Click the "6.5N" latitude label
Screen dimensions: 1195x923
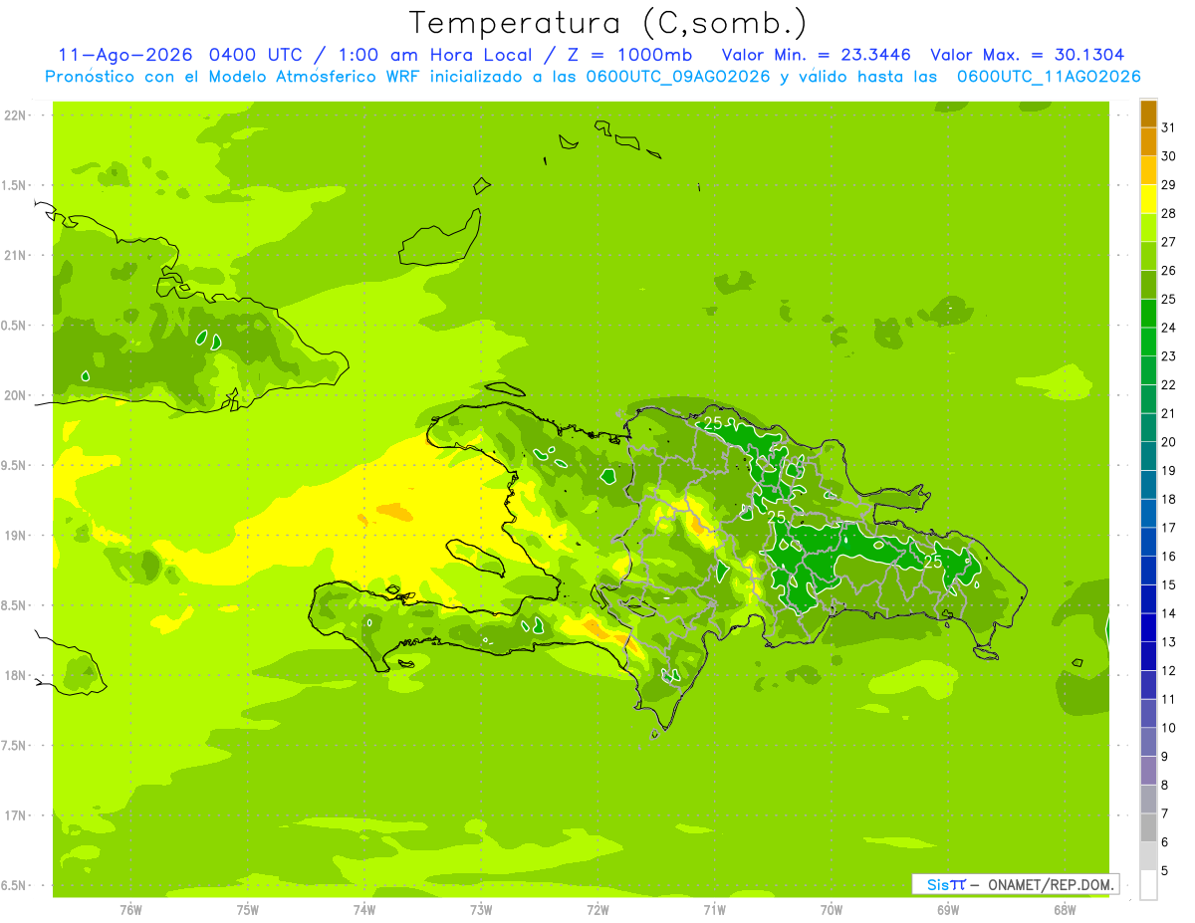tap(15, 886)
